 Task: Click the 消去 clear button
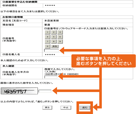point(55,46)
